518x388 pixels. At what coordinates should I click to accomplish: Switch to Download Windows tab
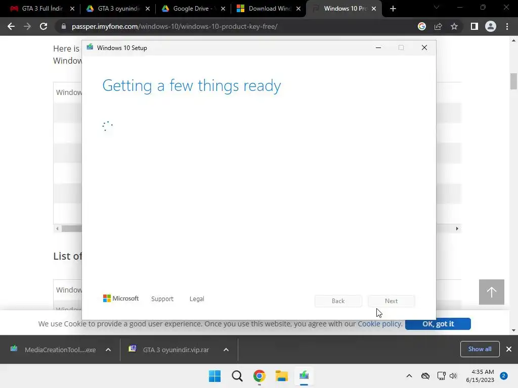[x=268, y=9]
